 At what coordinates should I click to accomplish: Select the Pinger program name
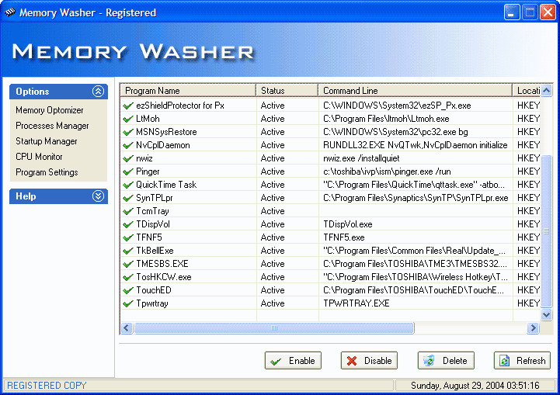click(148, 172)
